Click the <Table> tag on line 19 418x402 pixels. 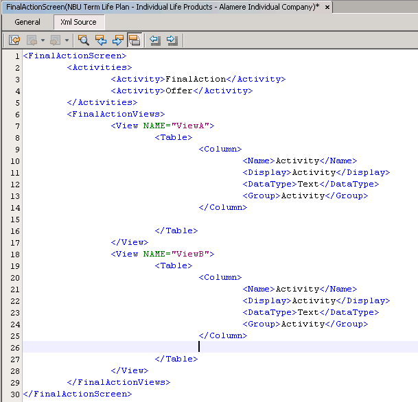click(174, 265)
